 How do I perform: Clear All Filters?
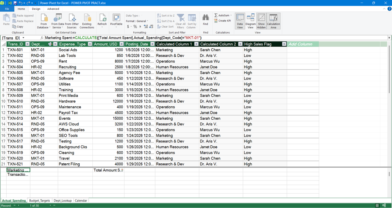181,21
